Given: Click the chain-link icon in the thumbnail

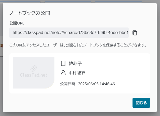Looking at the screenshot, I should (x=34, y=68).
